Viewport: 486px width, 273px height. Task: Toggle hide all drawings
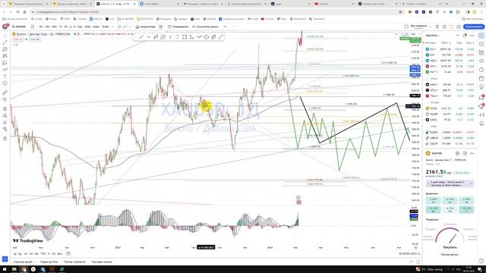(x=5, y=129)
